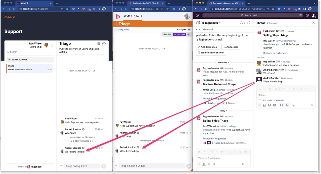The image size is (321, 174).
Task: Click Message #fogbender input field
Action: pos(223,158)
